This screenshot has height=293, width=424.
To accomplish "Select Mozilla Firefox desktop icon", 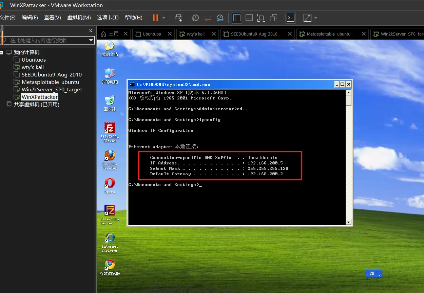I will click(110, 160).
